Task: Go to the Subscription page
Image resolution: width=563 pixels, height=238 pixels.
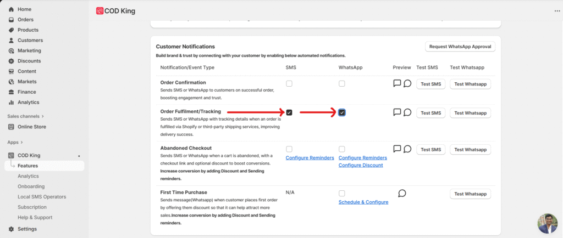Action: click(x=32, y=207)
